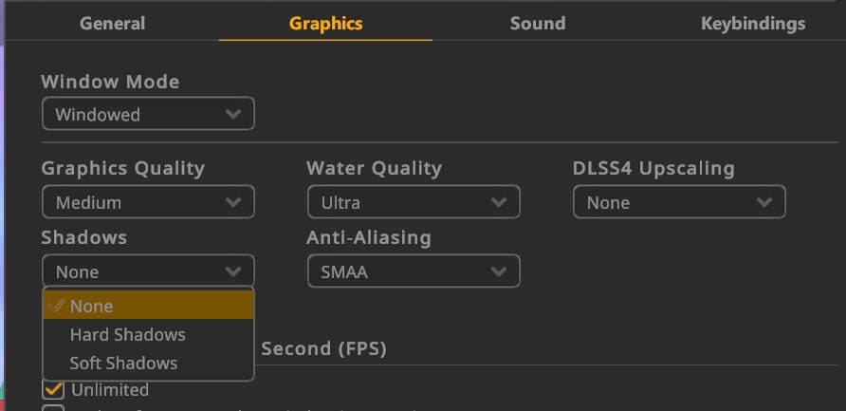Uncheck the Unlimited FPS checkbox
Image resolution: width=846 pixels, height=411 pixels.
[x=53, y=389]
